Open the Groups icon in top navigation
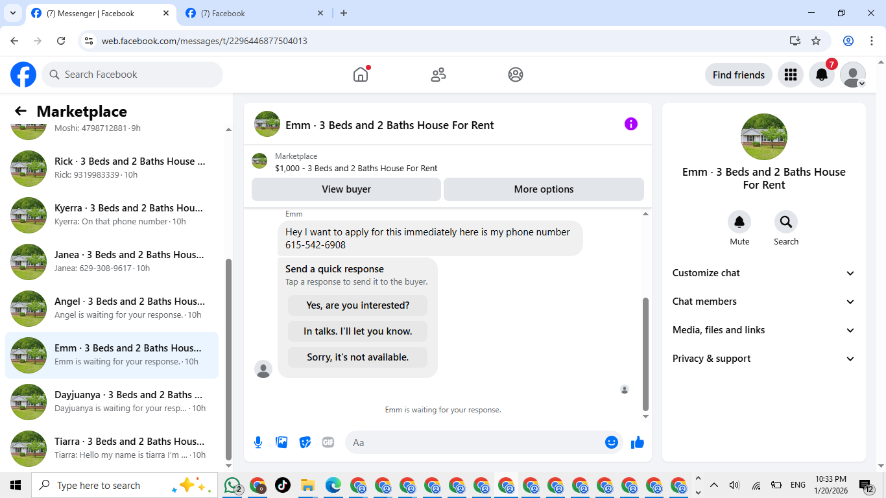This screenshot has width=886, height=498. pos(516,75)
